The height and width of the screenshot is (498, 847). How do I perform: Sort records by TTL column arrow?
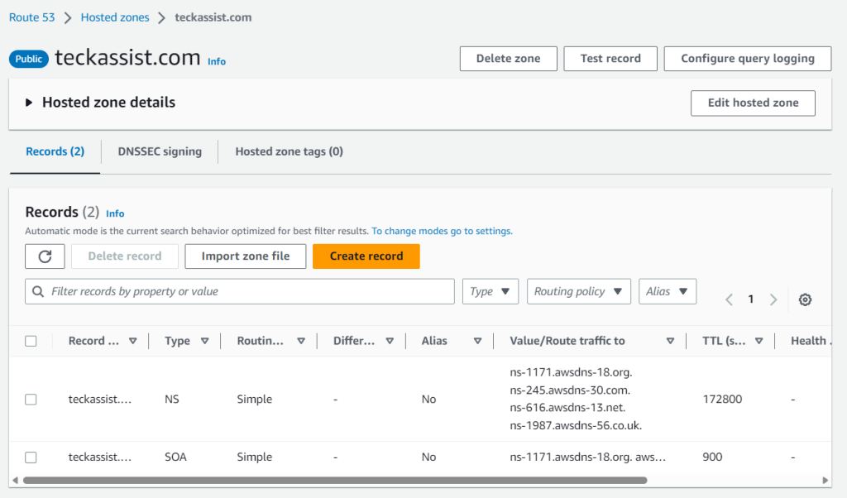pyautogui.click(x=758, y=341)
